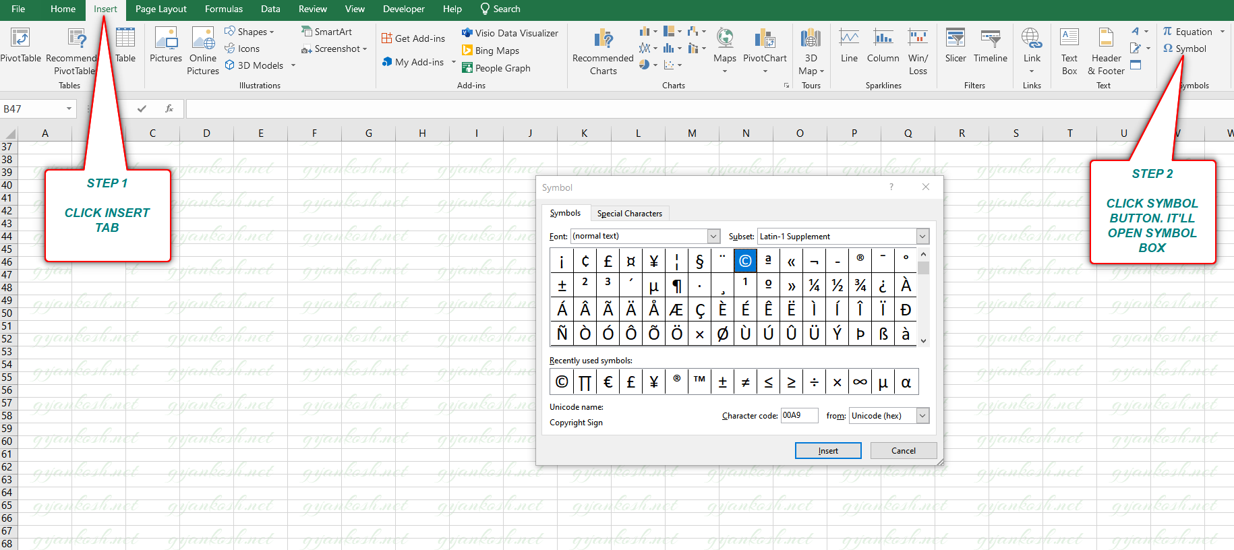Open Online Pictures
The width and height of the screenshot is (1234, 550).
click(203, 51)
